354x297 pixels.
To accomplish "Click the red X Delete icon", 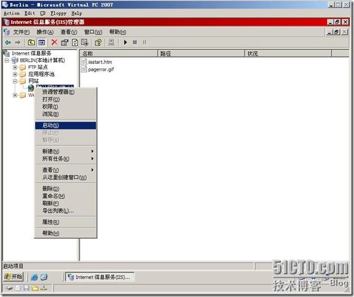I will pyautogui.click(x=54, y=42).
